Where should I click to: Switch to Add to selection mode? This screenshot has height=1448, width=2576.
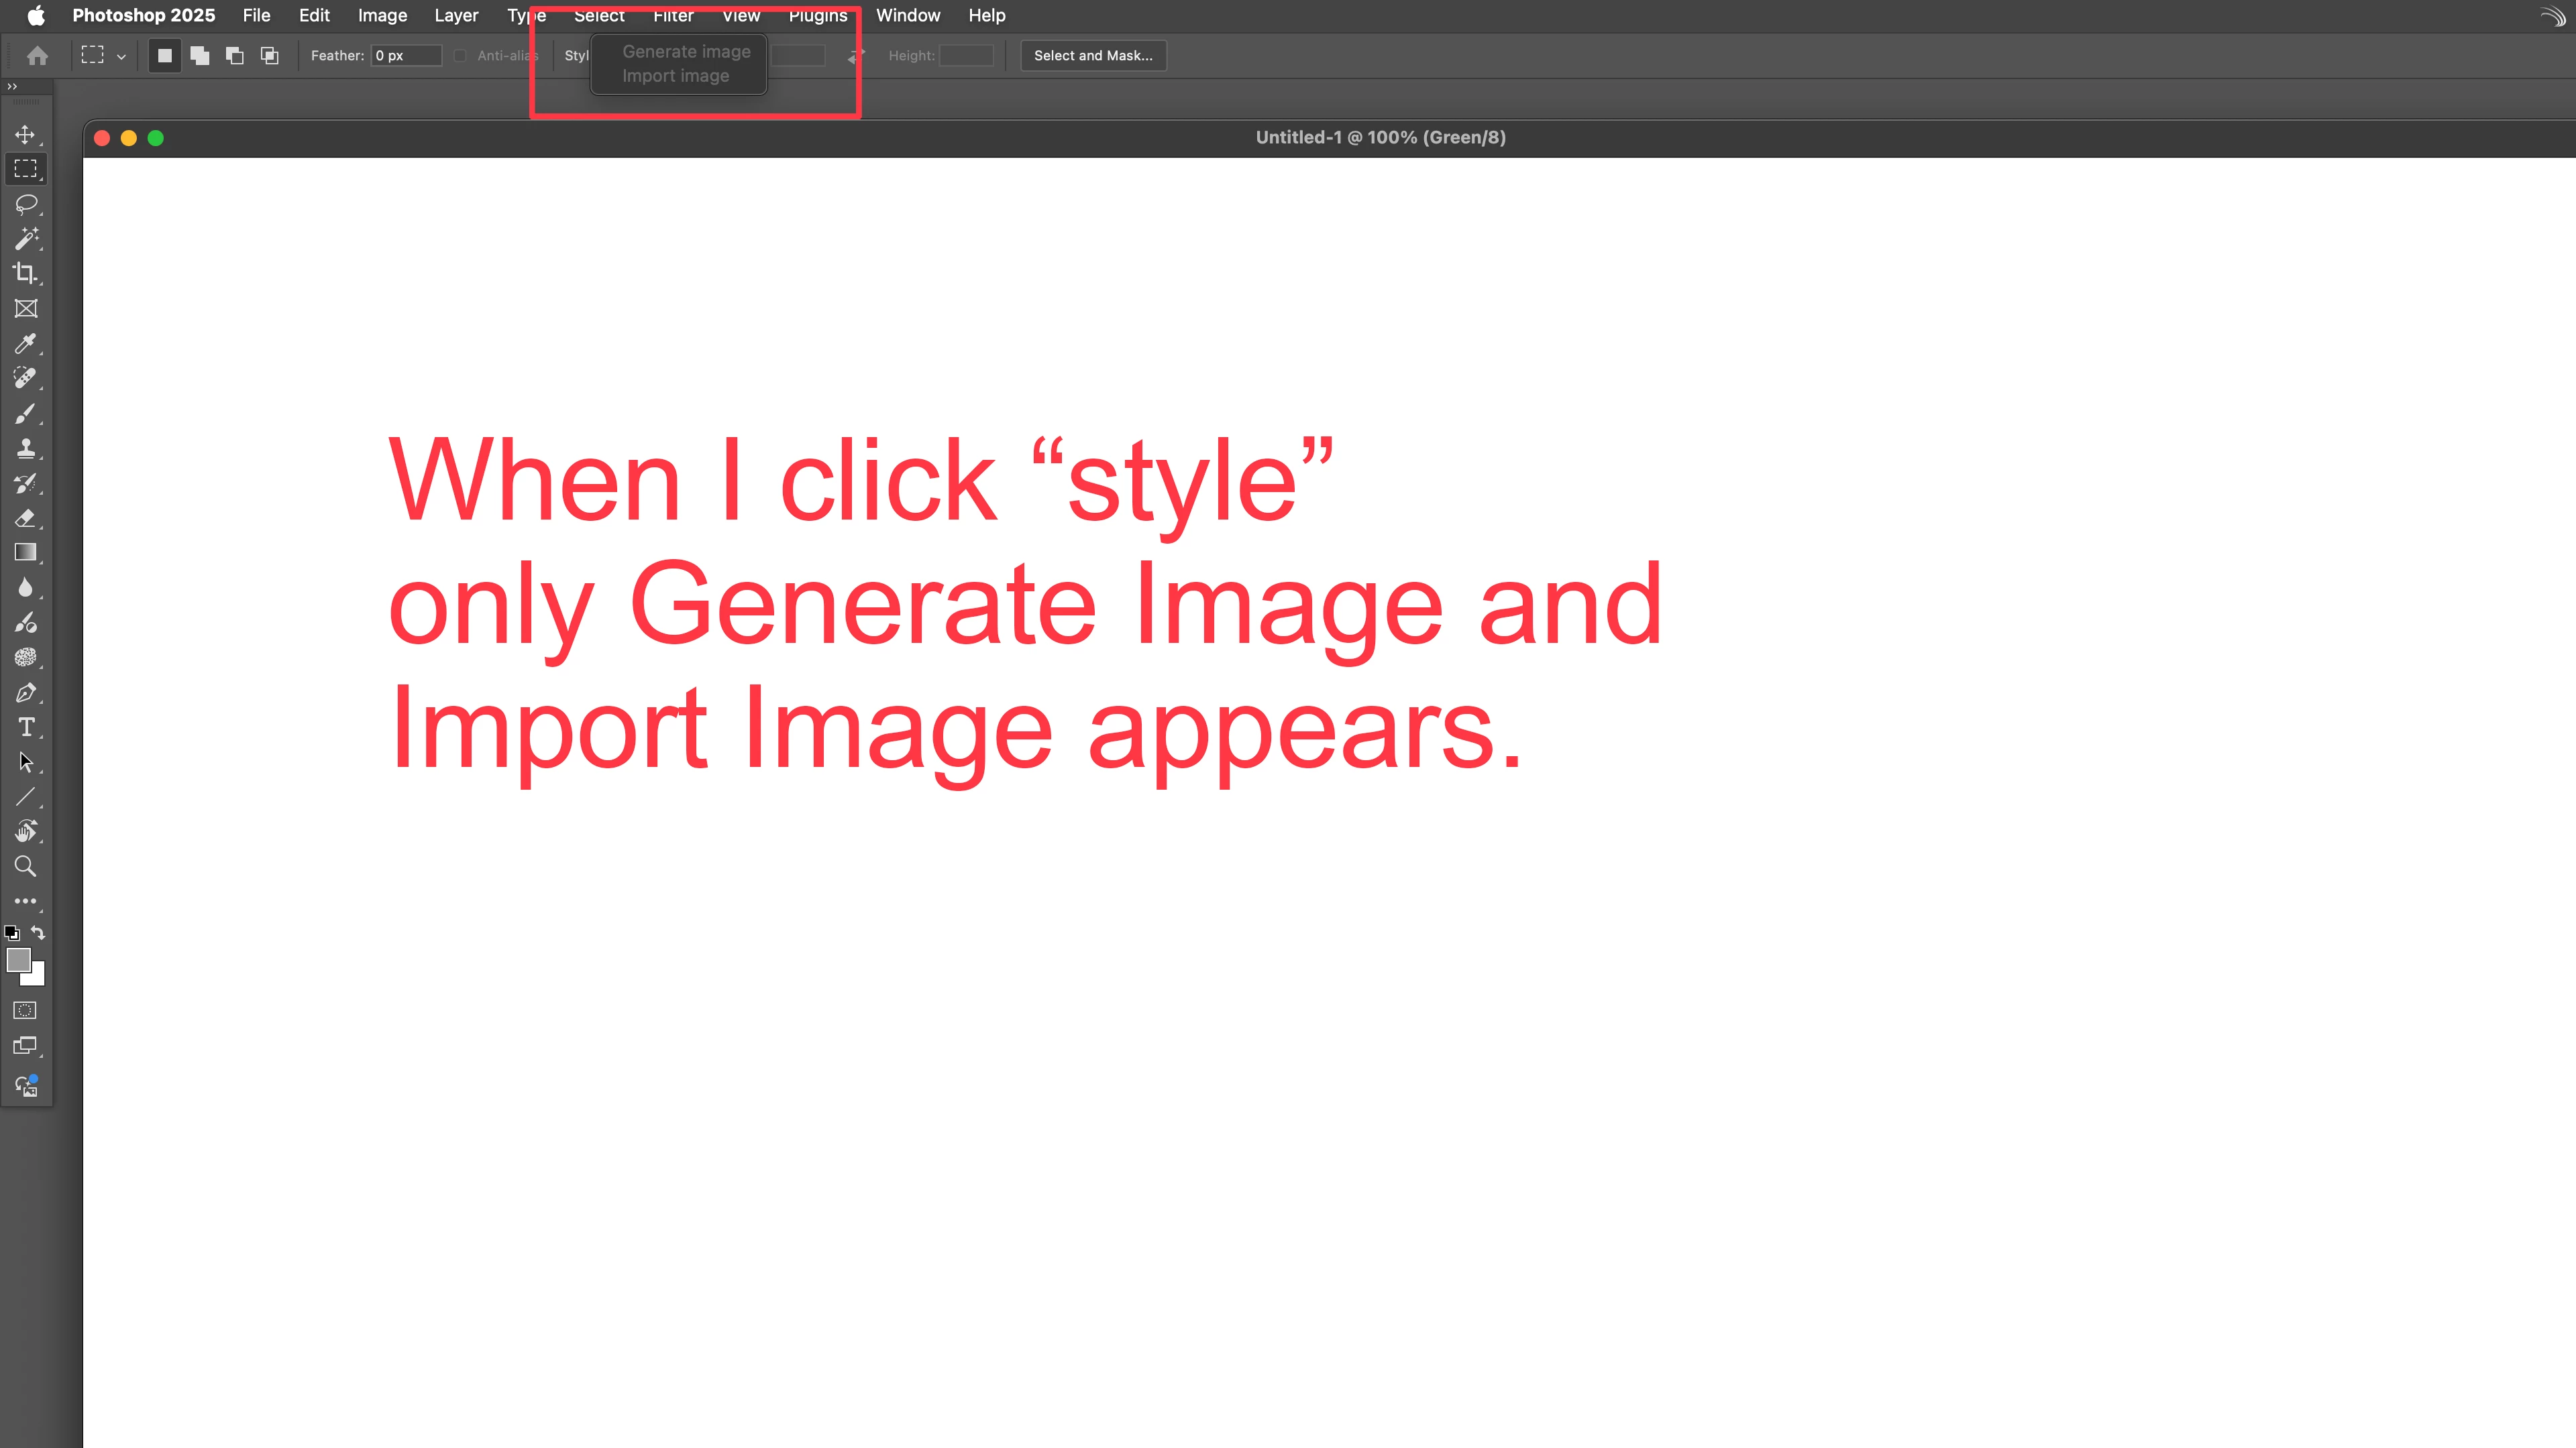[x=200, y=56]
